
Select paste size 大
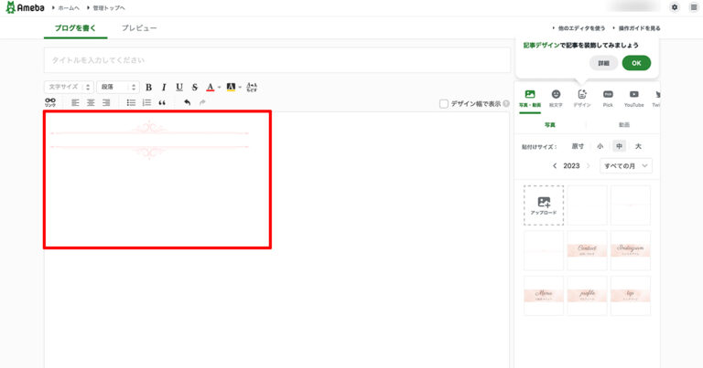click(638, 146)
